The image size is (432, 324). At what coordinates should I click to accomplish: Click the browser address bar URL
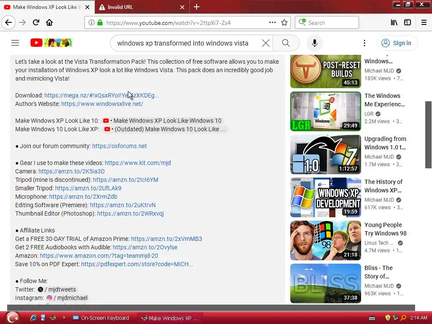click(168, 23)
